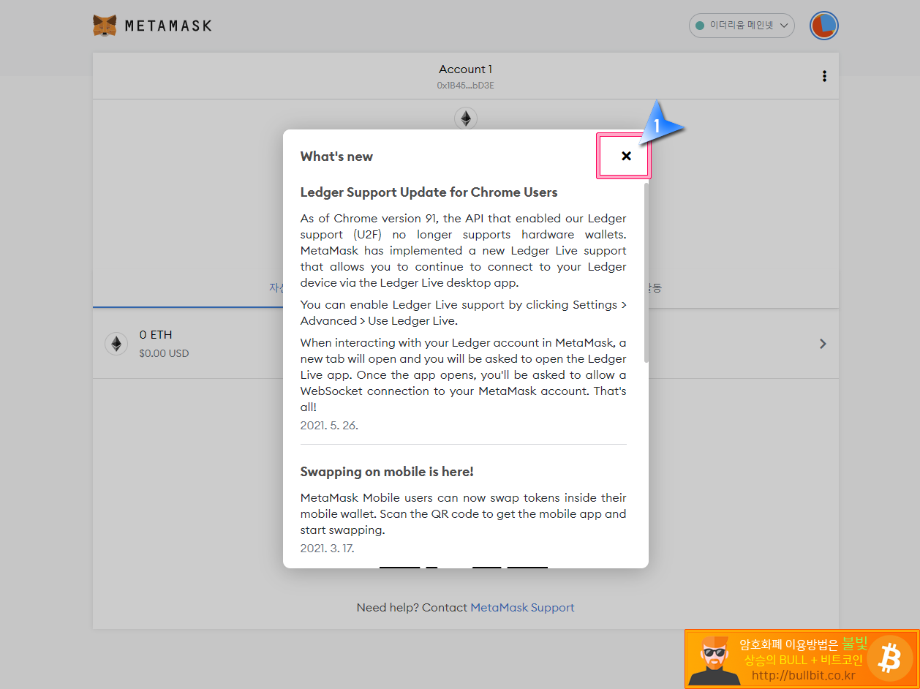Click the 2021. 5. 26. date text
Image resolution: width=920 pixels, height=689 pixels.
[329, 425]
